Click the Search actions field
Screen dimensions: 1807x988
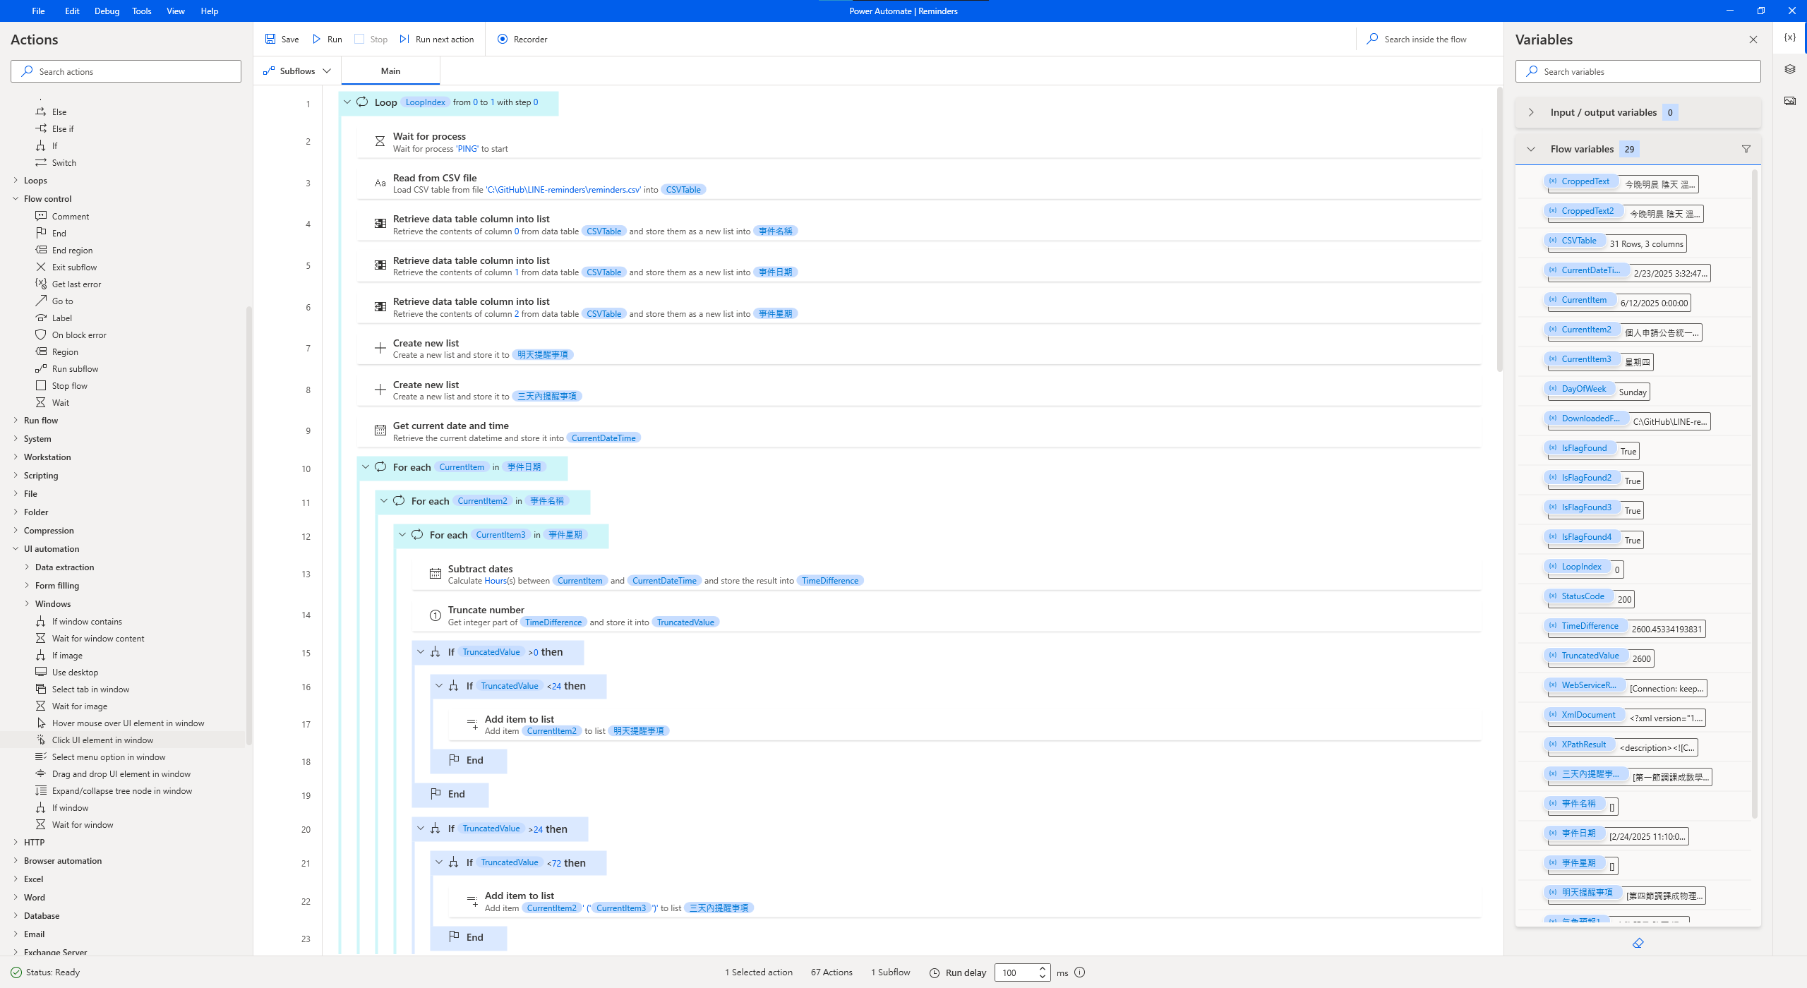(x=126, y=71)
